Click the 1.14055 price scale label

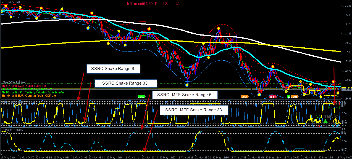(346, 43)
